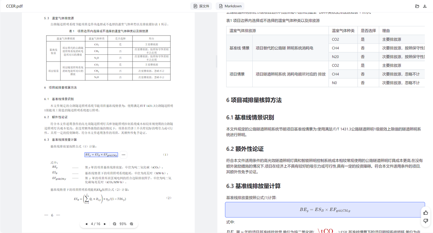The width and height of the screenshot is (433, 233).
Task: Click the 4 / 16 page number indicator
Action: click(96, 224)
